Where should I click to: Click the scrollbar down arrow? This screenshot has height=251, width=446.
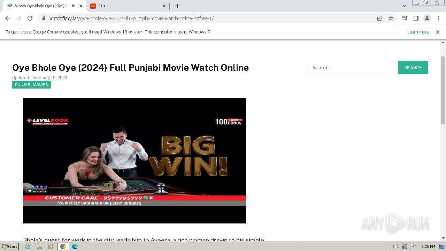443,238
